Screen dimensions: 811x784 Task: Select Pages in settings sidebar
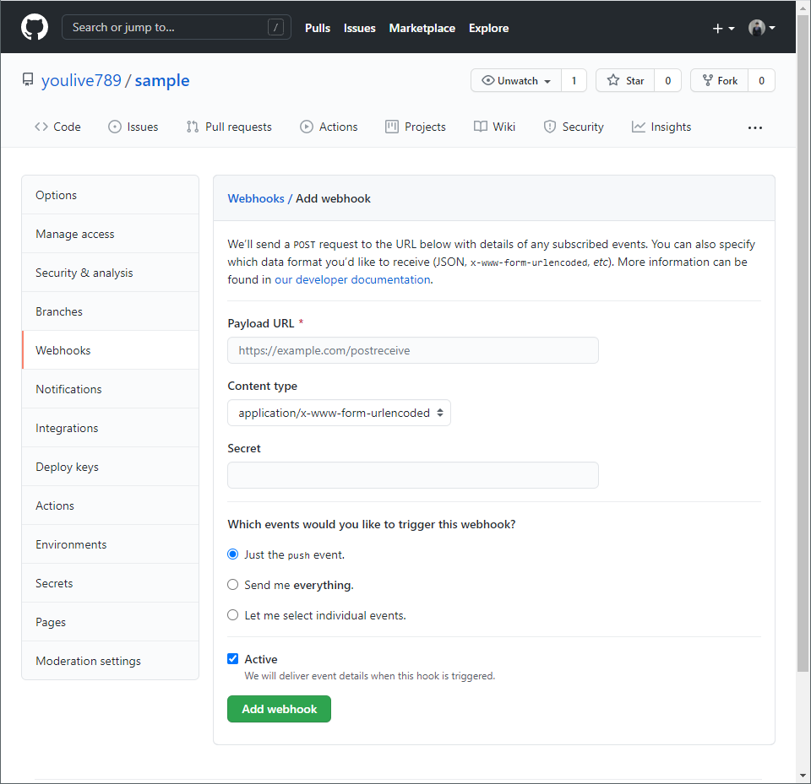click(110, 621)
